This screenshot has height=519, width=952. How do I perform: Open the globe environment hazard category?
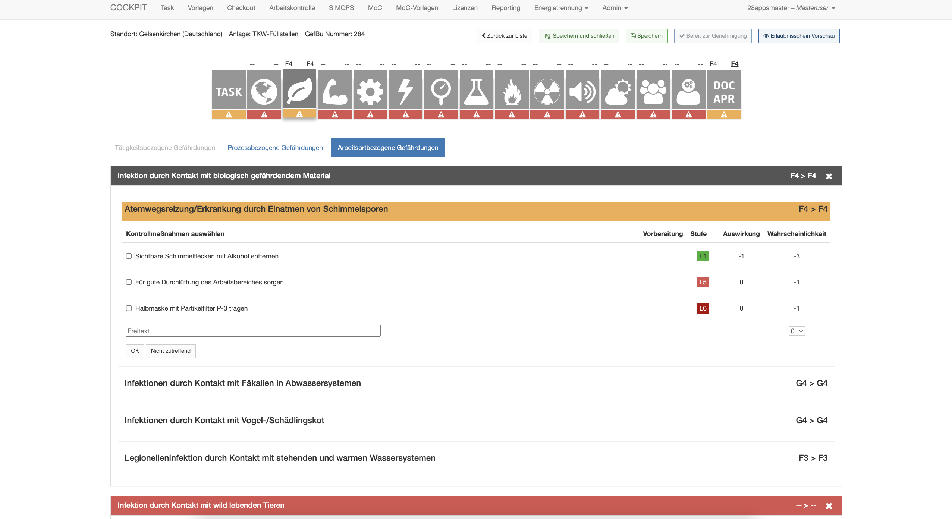point(264,91)
